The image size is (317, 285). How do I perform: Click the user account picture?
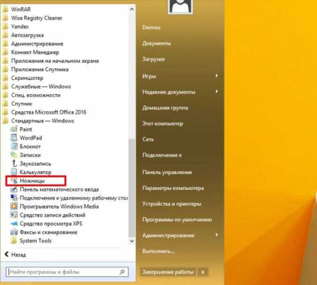[180, 7]
